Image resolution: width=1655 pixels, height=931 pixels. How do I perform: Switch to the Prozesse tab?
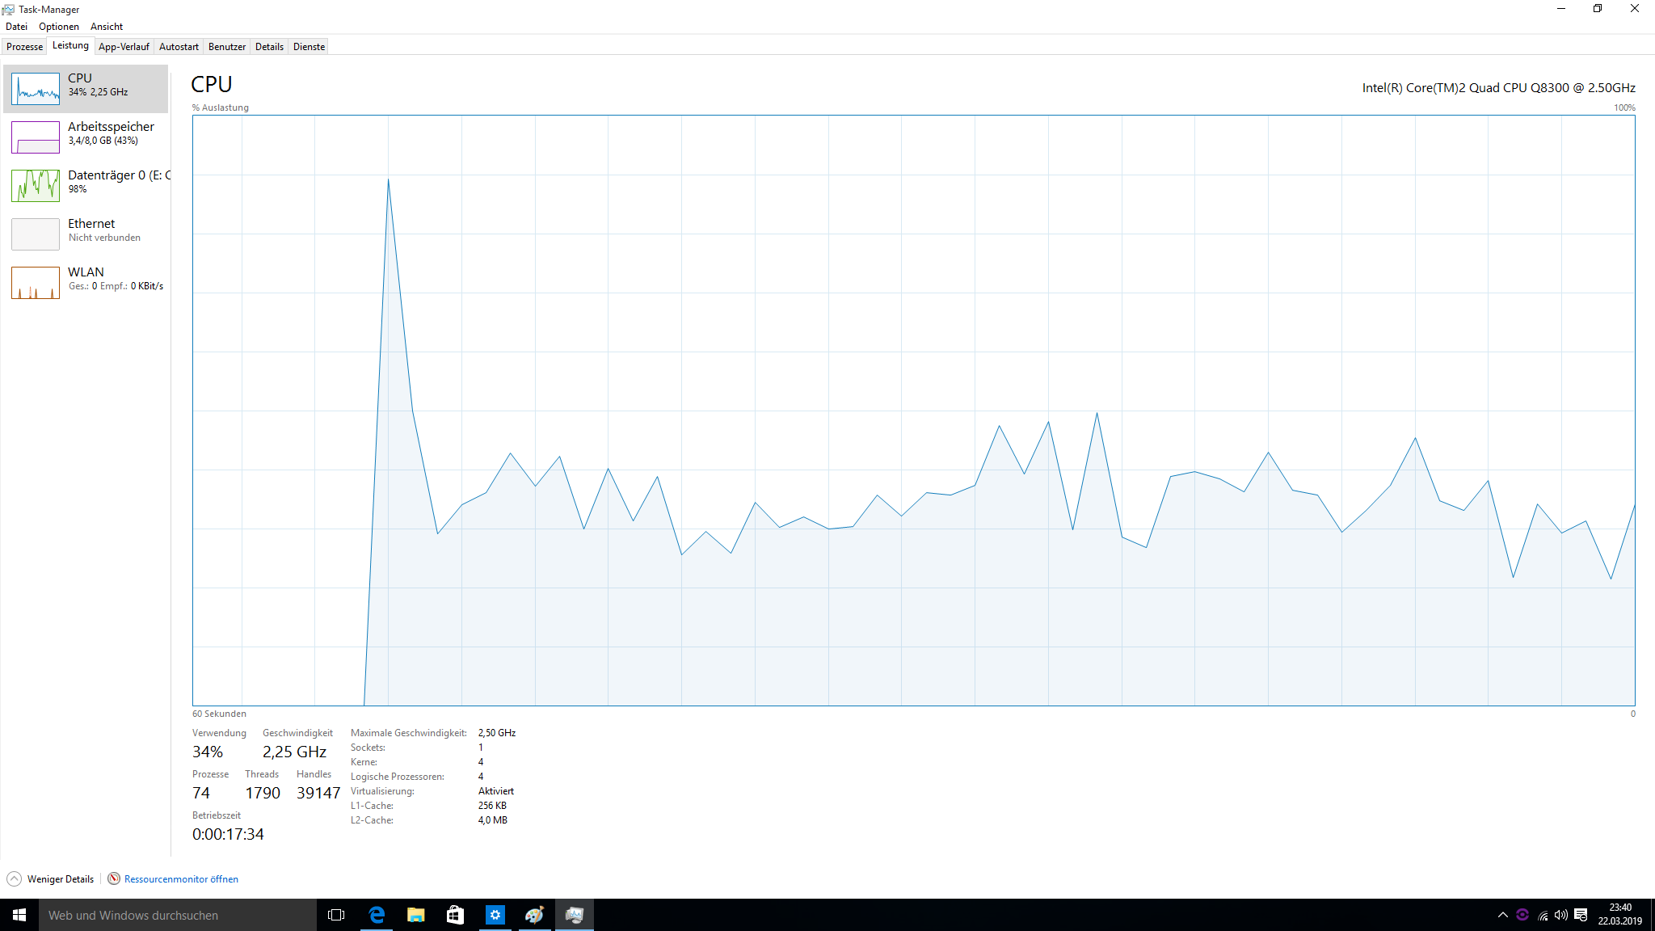tap(24, 47)
